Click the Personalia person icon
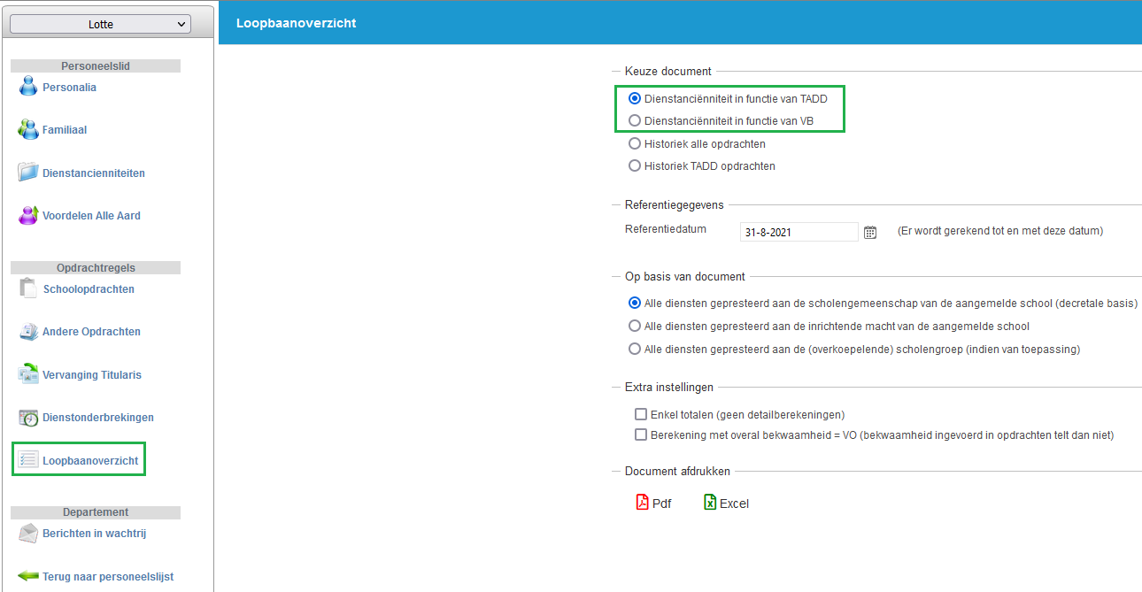 tap(28, 87)
